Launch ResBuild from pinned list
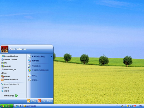Viewport: 144px width, 108px height. click(6, 66)
